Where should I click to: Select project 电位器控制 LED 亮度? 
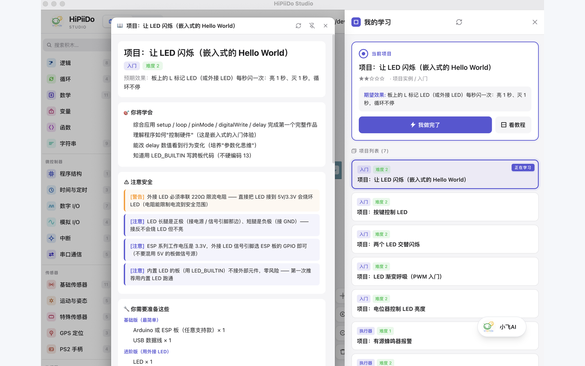tap(445, 303)
